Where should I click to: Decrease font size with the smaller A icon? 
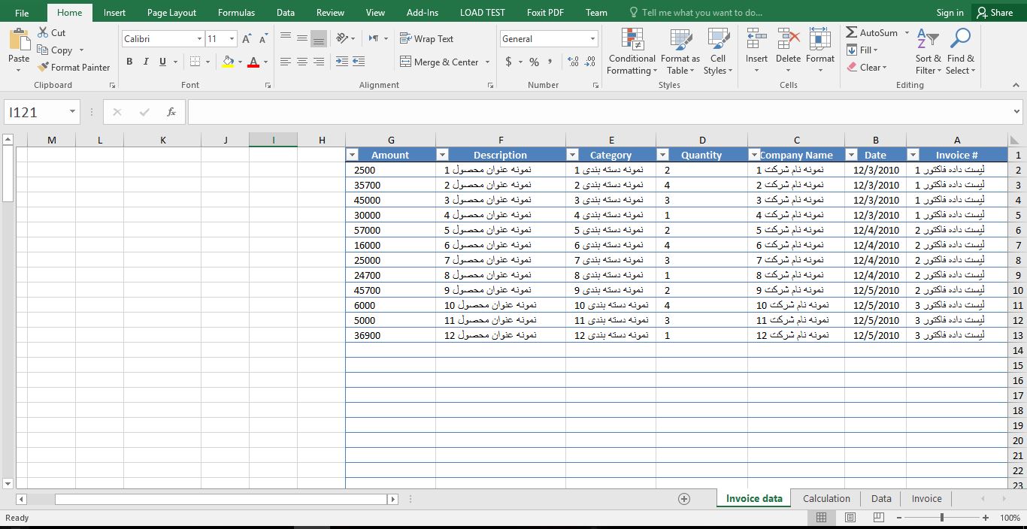(x=263, y=39)
